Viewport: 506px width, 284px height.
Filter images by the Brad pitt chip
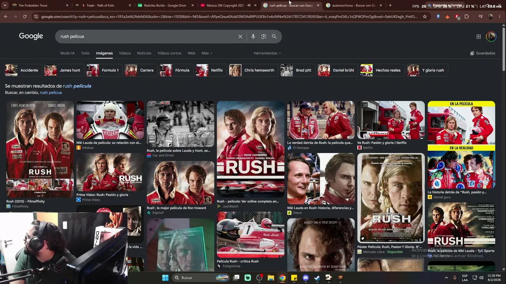click(297, 70)
